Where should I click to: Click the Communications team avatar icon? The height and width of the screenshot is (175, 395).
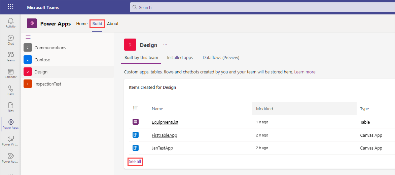[28, 48]
